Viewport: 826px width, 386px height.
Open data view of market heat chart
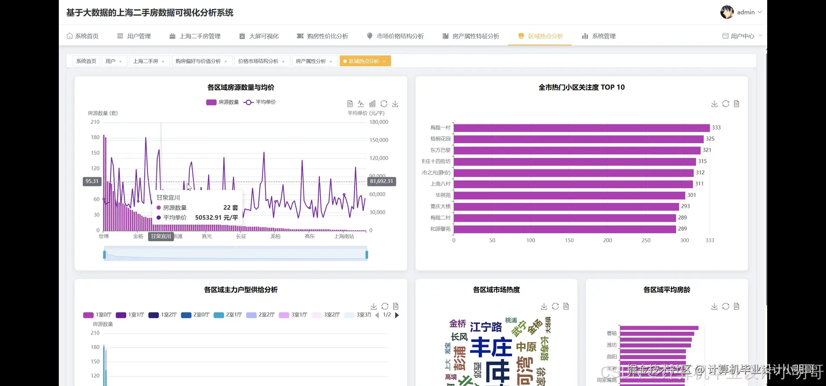(566, 306)
